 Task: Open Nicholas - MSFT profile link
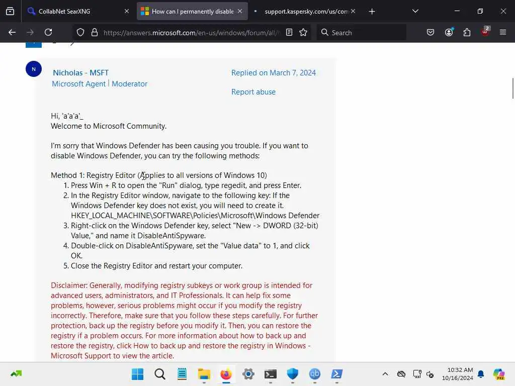[x=81, y=72]
